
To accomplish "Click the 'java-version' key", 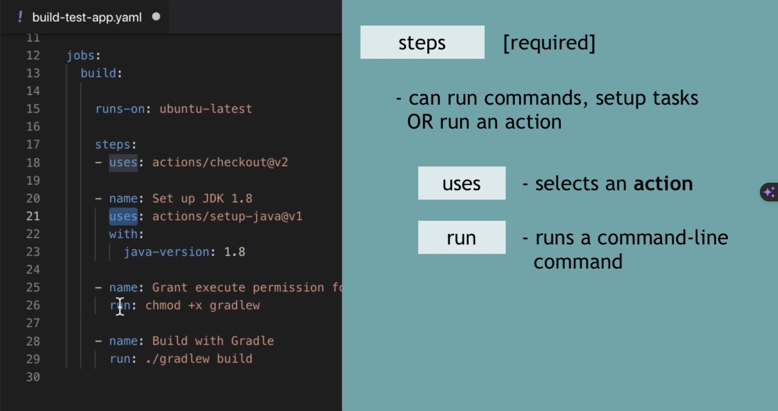I will (167, 252).
